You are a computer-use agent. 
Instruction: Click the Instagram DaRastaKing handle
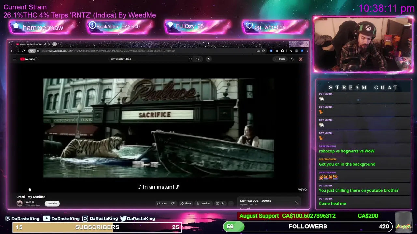[100, 218]
